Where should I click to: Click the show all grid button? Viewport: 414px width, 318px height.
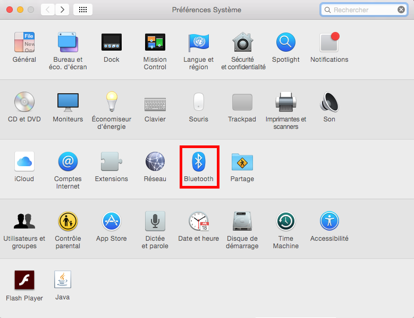pos(83,10)
